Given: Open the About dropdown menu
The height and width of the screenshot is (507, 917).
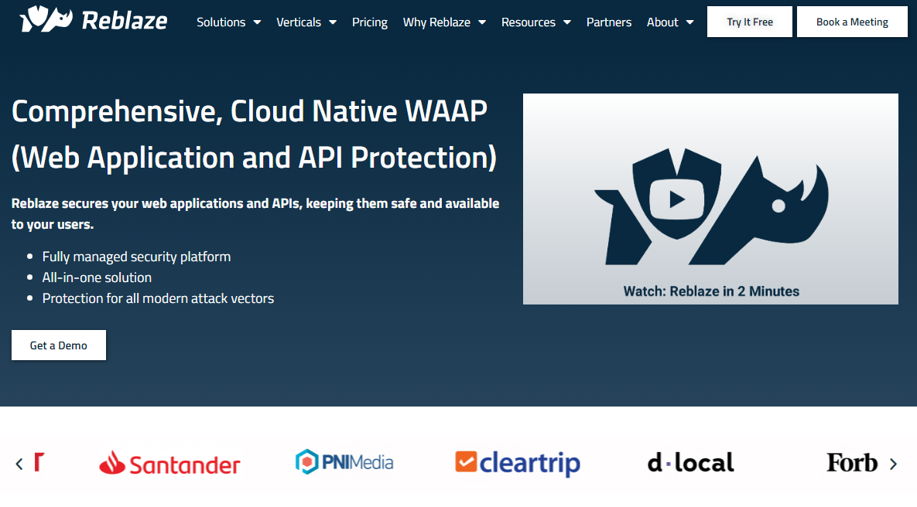Looking at the screenshot, I should point(669,22).
